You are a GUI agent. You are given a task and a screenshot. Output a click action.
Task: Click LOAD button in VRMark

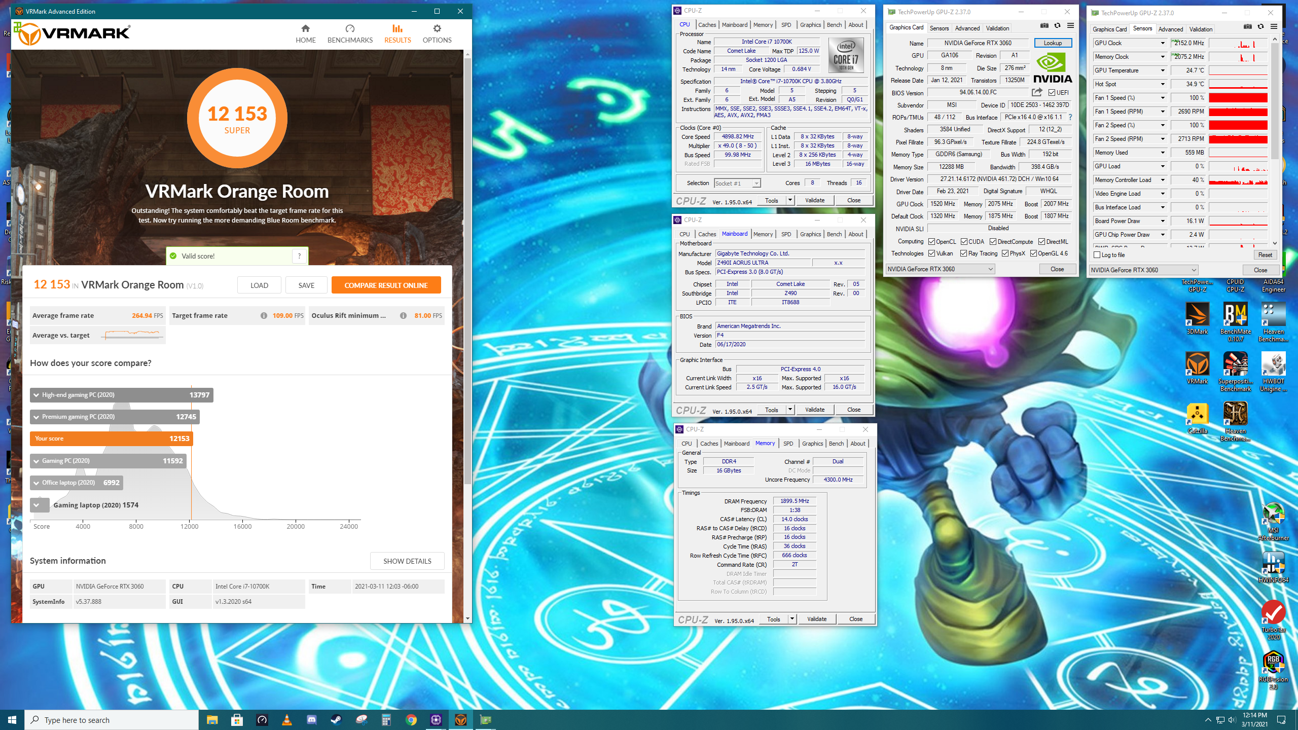coord(259,285)
